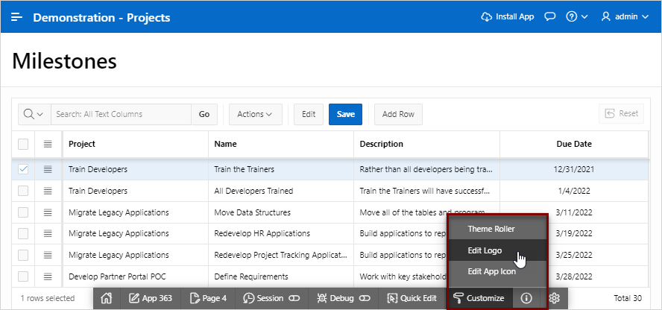The image size is (662, 310).
Task: Select the Move Data Structures row checkbox
Action: 23,212
